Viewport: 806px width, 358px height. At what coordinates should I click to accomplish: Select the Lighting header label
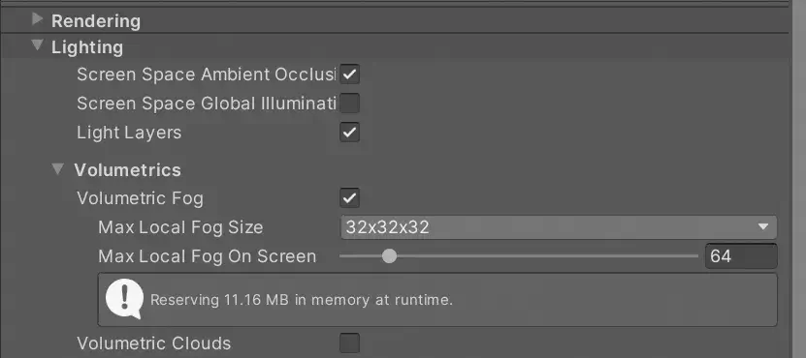click(87, 47)
